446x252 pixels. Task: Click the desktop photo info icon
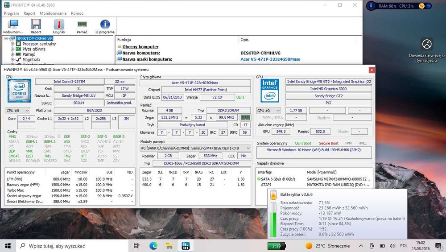point(427,44)
